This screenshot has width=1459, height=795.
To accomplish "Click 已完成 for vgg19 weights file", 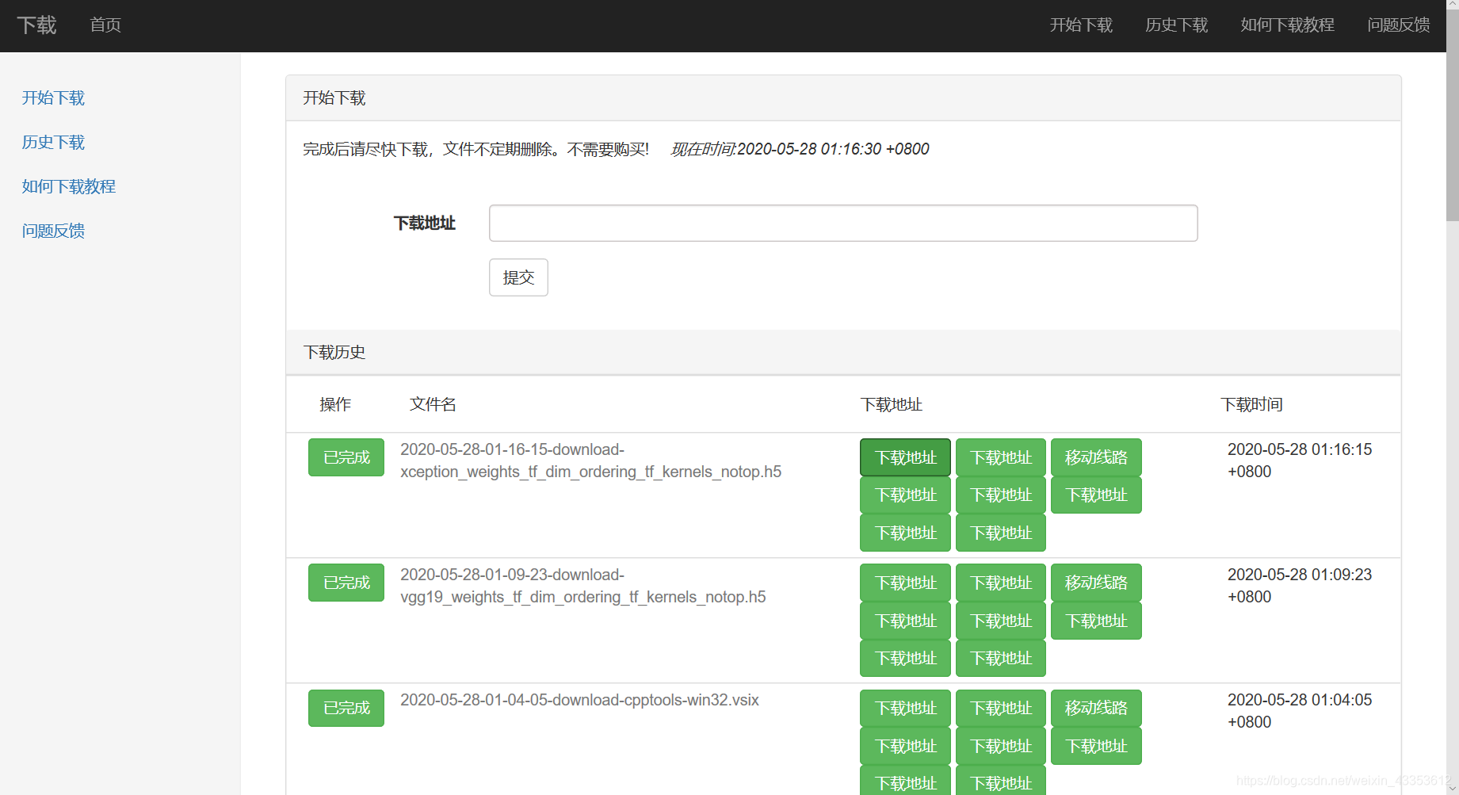I will [346, 583].
